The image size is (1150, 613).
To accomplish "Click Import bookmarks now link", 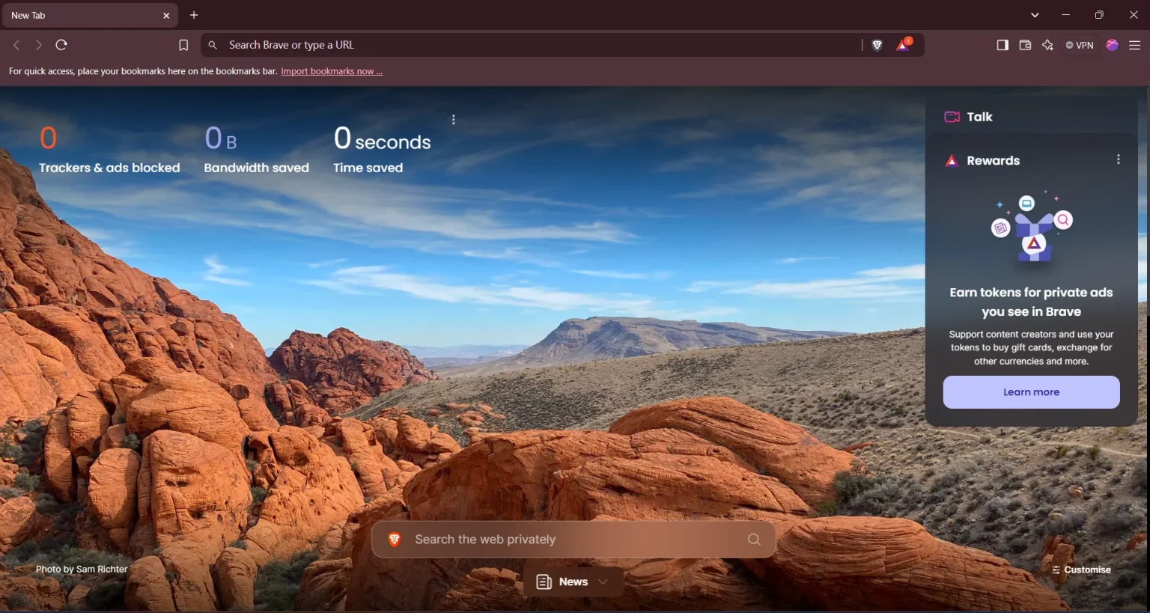I will point(332,71).
